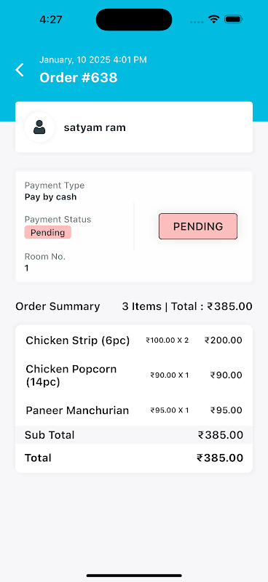Image resolution: width=268 pixels, height=582 pixels.
Task: Tap the Order Summary heading
Action: [x=58, y=306]
